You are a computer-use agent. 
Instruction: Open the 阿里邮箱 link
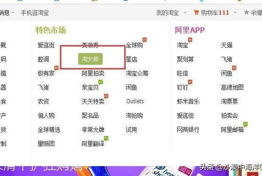(232, 130)
